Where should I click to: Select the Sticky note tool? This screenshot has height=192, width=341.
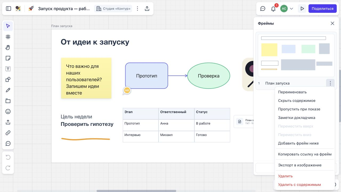point(8,58)
